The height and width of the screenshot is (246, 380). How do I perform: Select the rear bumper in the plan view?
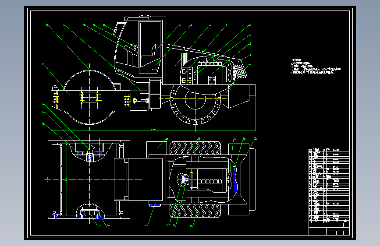252,179
